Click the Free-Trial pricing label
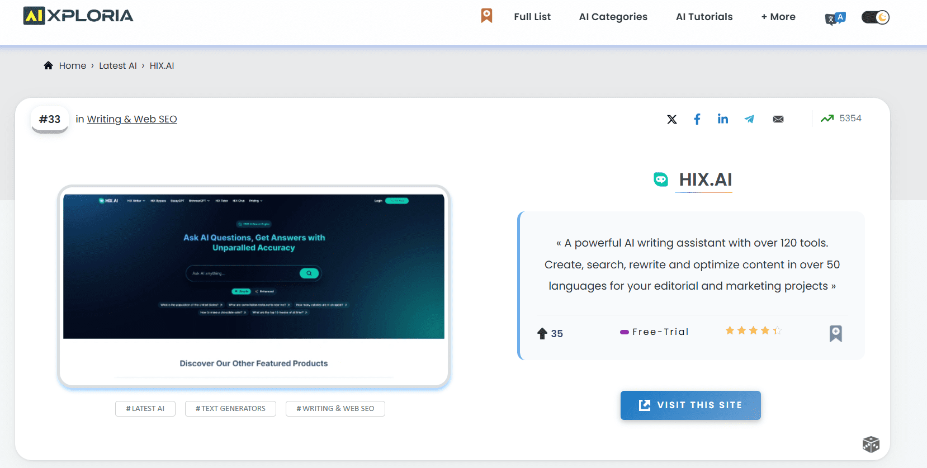This screenshot has height=468, width=927. pos(654,332)
